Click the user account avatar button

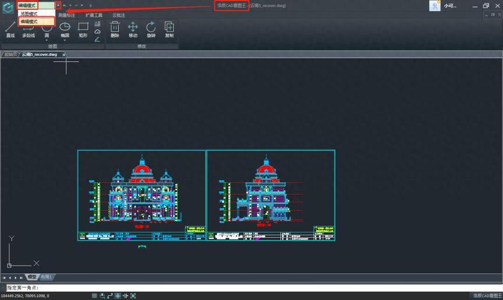pos(435,6)
